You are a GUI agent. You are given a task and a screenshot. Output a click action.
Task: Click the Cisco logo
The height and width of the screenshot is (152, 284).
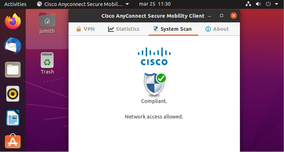pos(154,56)
